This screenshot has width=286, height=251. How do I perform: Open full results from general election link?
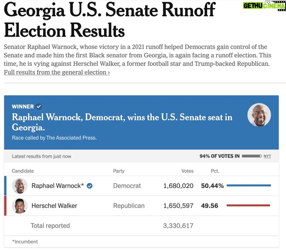[x=57, y=72]
